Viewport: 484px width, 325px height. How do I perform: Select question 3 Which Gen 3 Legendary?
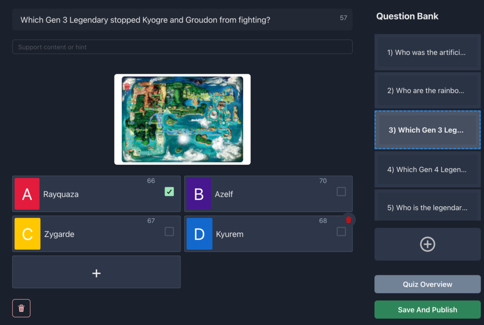(x=427, y=130)
